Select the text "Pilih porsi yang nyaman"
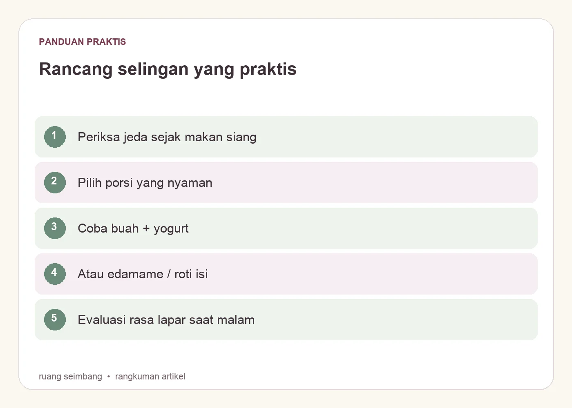Screen dimensions: 572x408 click(x=145, y=183)
